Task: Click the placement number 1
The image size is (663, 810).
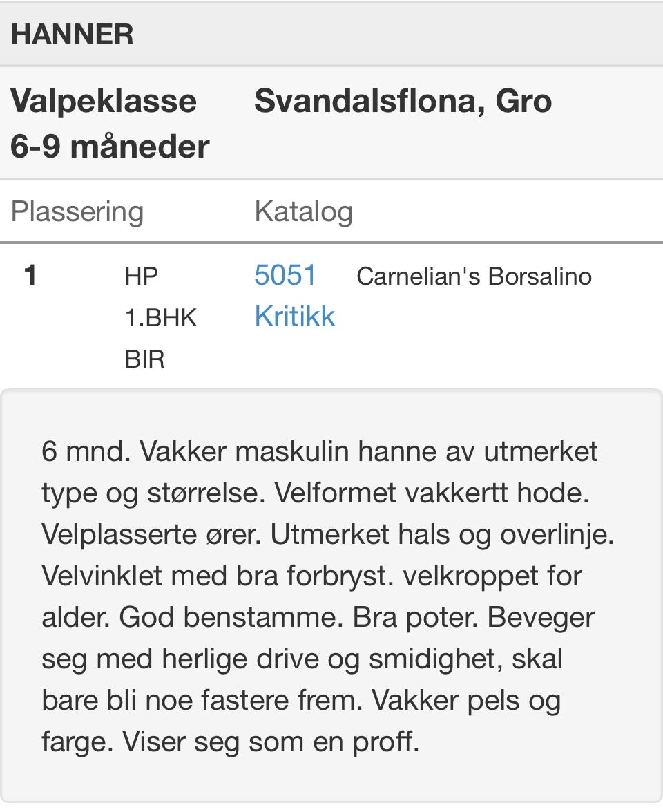Action: pos(30,275)
